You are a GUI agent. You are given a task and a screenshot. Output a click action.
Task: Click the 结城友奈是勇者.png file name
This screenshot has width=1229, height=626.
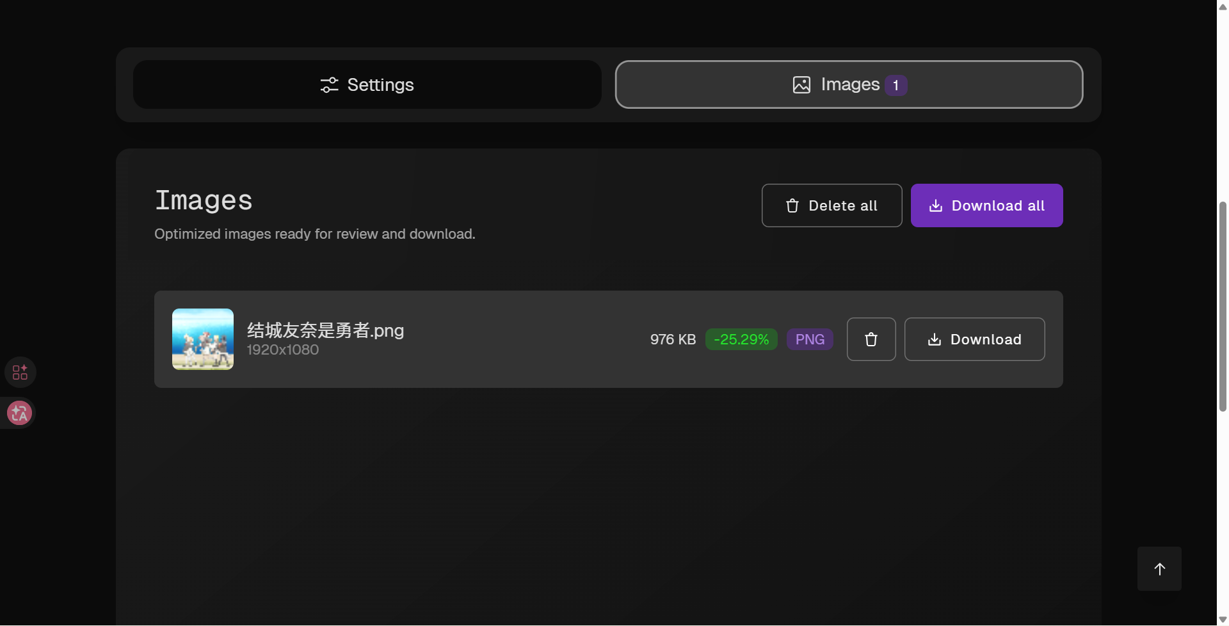click(x=325, y=330)
